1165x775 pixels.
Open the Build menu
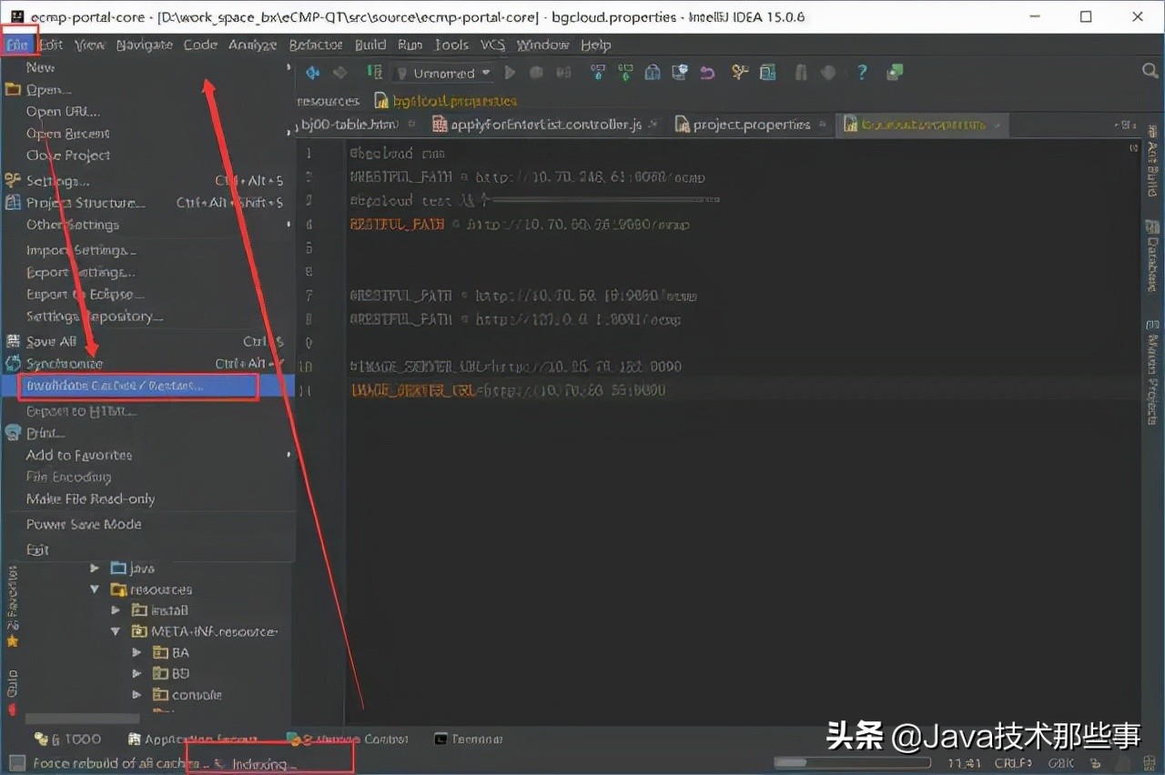pyautogui.click(x=370, y=45)
